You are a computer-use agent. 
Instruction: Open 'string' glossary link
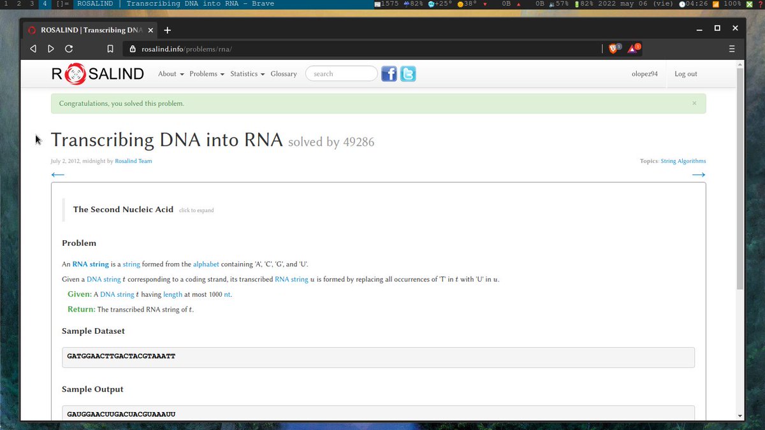131,264
